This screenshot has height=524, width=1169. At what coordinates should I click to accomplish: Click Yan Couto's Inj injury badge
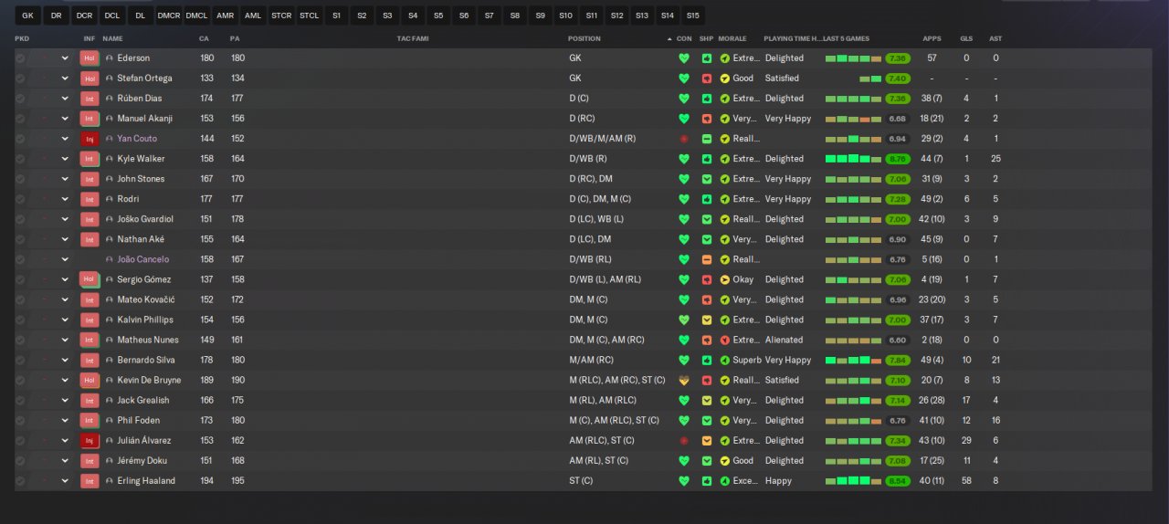tap(89, 139)
